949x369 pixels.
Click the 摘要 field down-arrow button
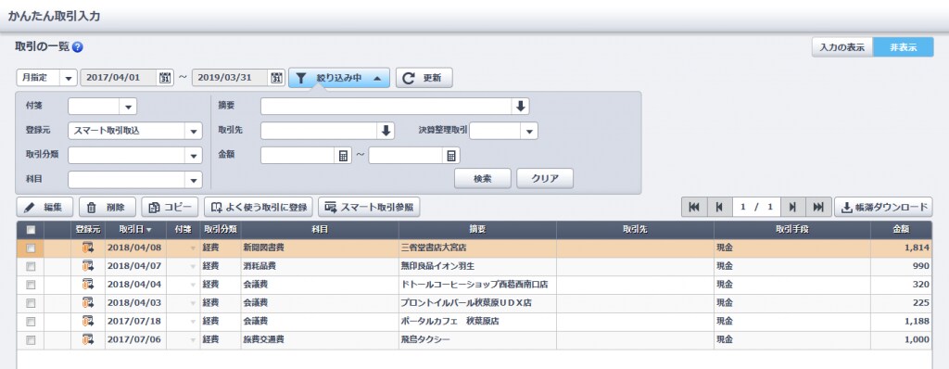521,107
